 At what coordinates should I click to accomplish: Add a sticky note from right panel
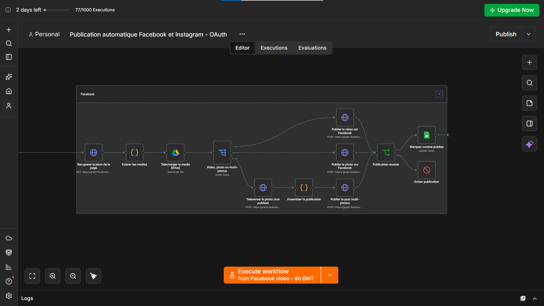pos(529,103)
